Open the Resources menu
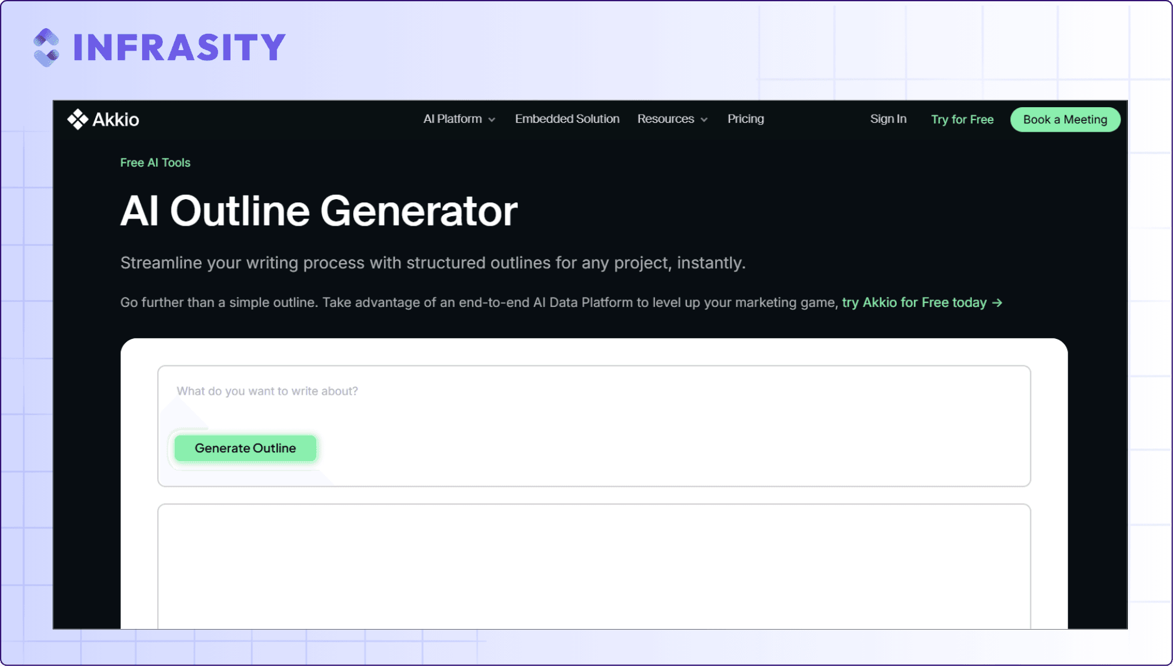The height and width of the screenshot is (666, 1173). 673,119
